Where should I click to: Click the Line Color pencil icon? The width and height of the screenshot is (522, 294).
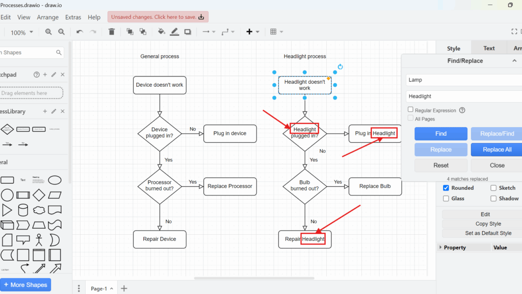[174, 32]
